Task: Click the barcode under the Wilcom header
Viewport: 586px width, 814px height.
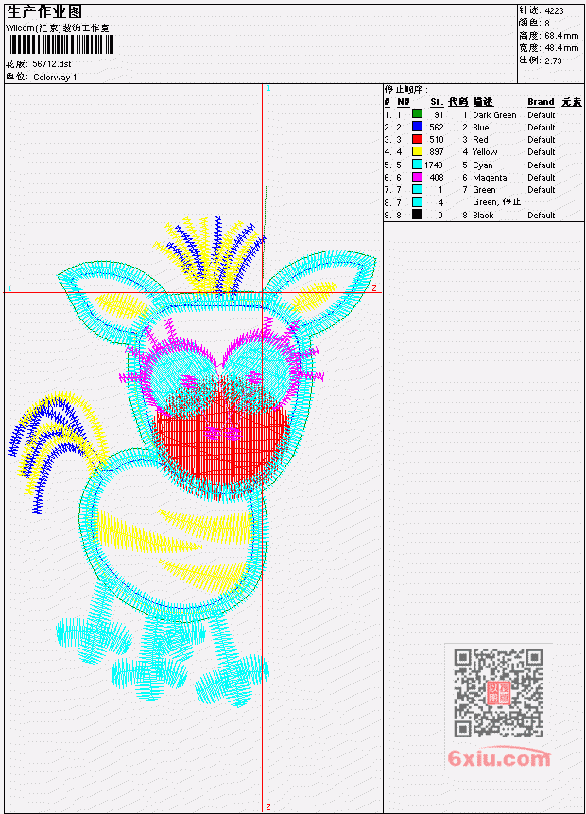Action: click(x=60, y=45)
